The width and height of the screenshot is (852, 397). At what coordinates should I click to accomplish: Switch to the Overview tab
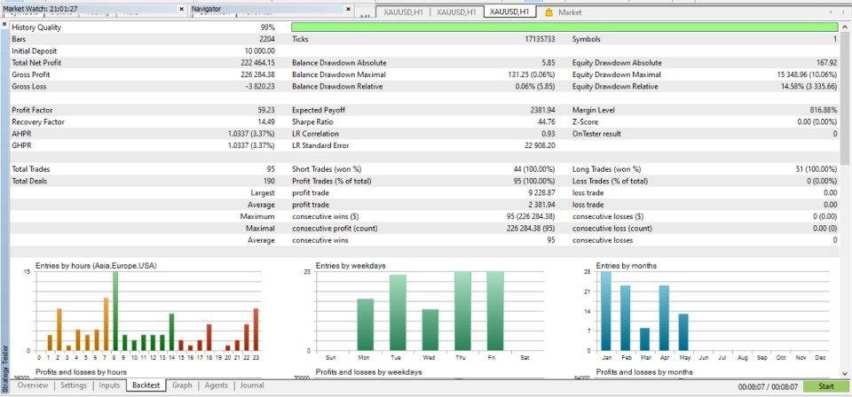point(33,385)
